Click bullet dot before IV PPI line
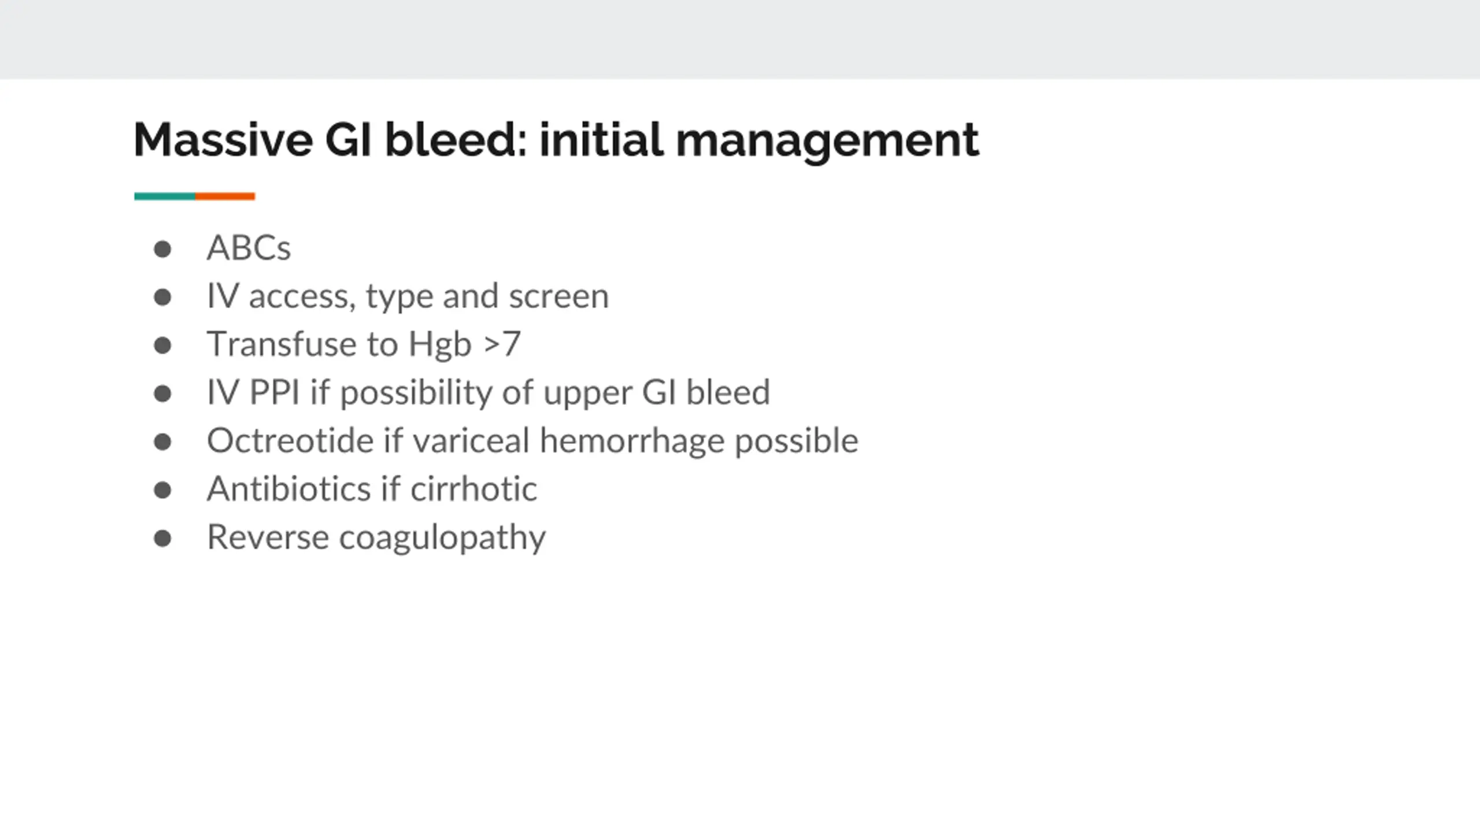The width and height of the screenshot is (1480, 832). 162,394
